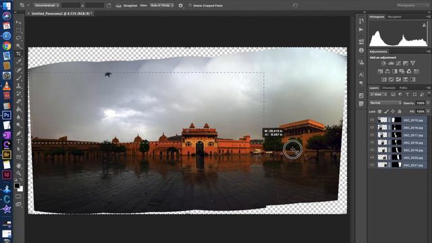Switch to the Channels tab
432x243 pixels.
[389, 88]
